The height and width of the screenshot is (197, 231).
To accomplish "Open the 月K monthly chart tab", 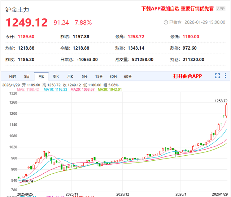I will tap(70, 76).
